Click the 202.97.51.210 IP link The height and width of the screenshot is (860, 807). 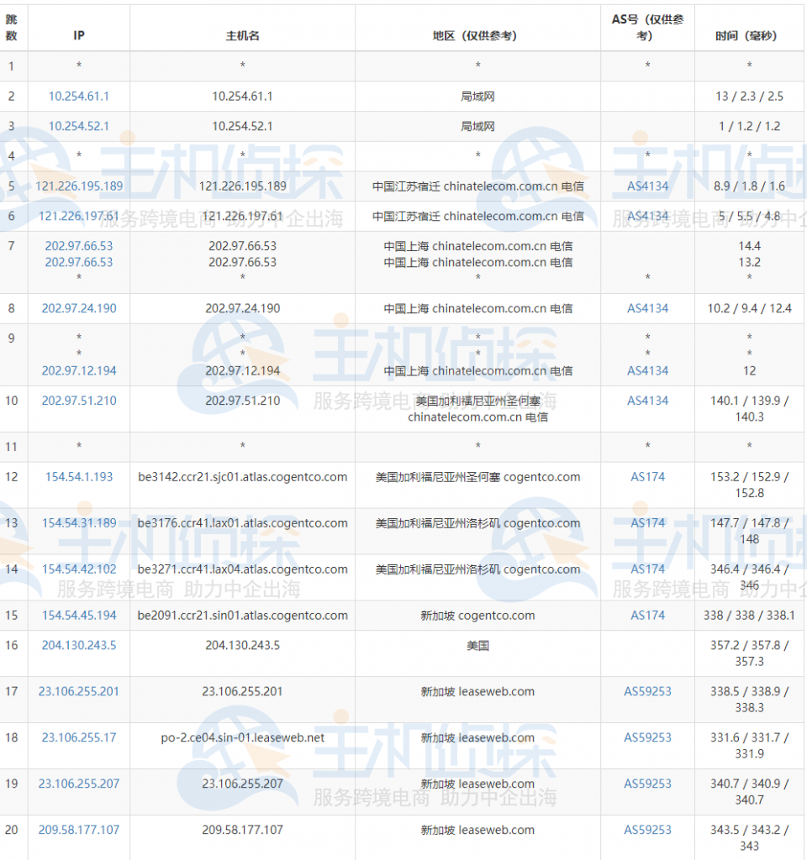point(78,401)
